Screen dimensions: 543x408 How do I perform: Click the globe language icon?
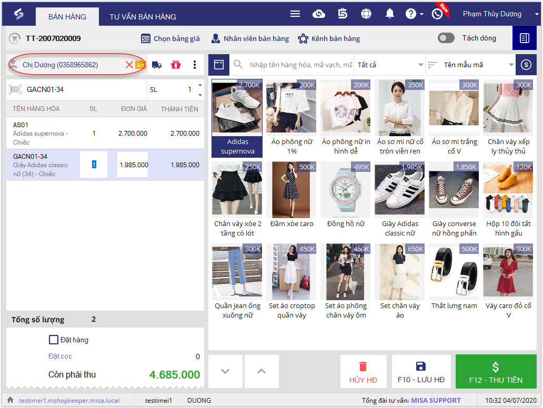click(366, 14)
